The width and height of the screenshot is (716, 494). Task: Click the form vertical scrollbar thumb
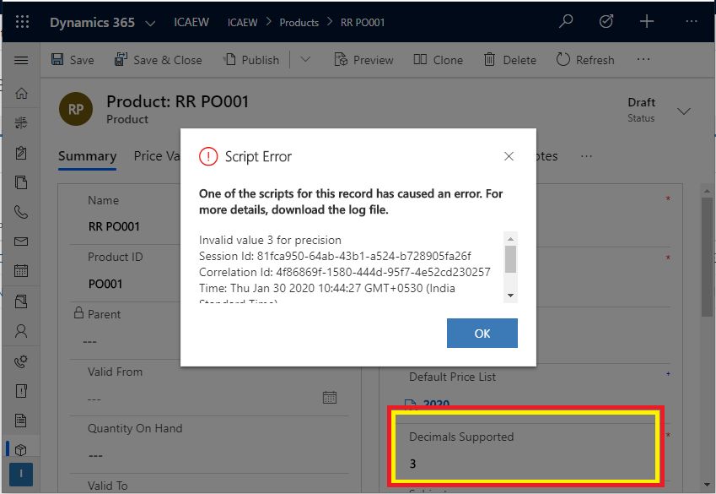[x=707, y=257]
